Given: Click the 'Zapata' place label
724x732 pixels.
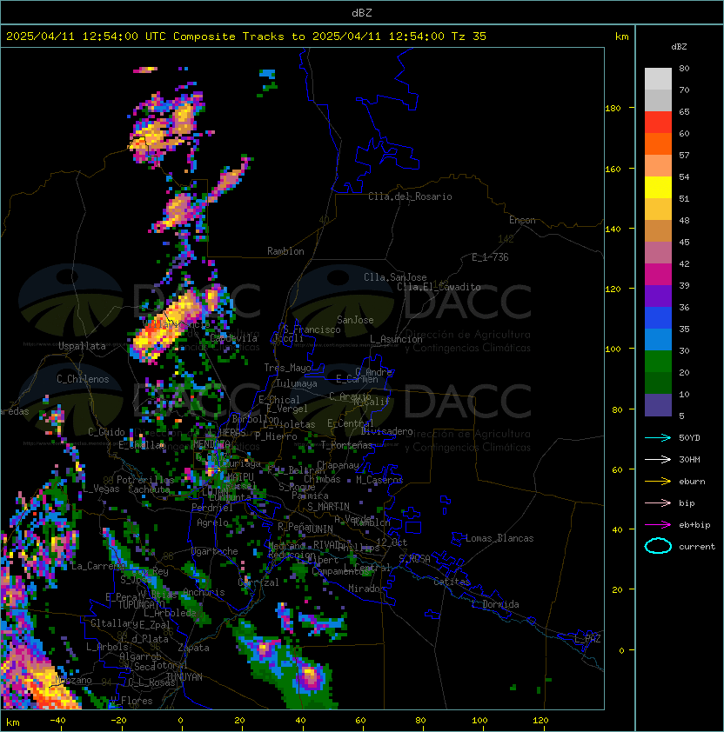Looking at the screenshot, I should click(193, 648).
